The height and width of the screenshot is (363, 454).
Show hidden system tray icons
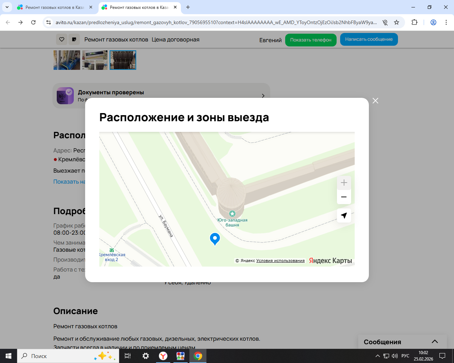coord(378,356)
